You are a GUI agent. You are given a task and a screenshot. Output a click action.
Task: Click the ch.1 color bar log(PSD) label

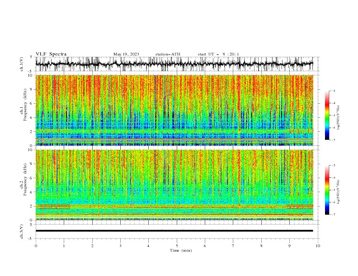(338, 118)
